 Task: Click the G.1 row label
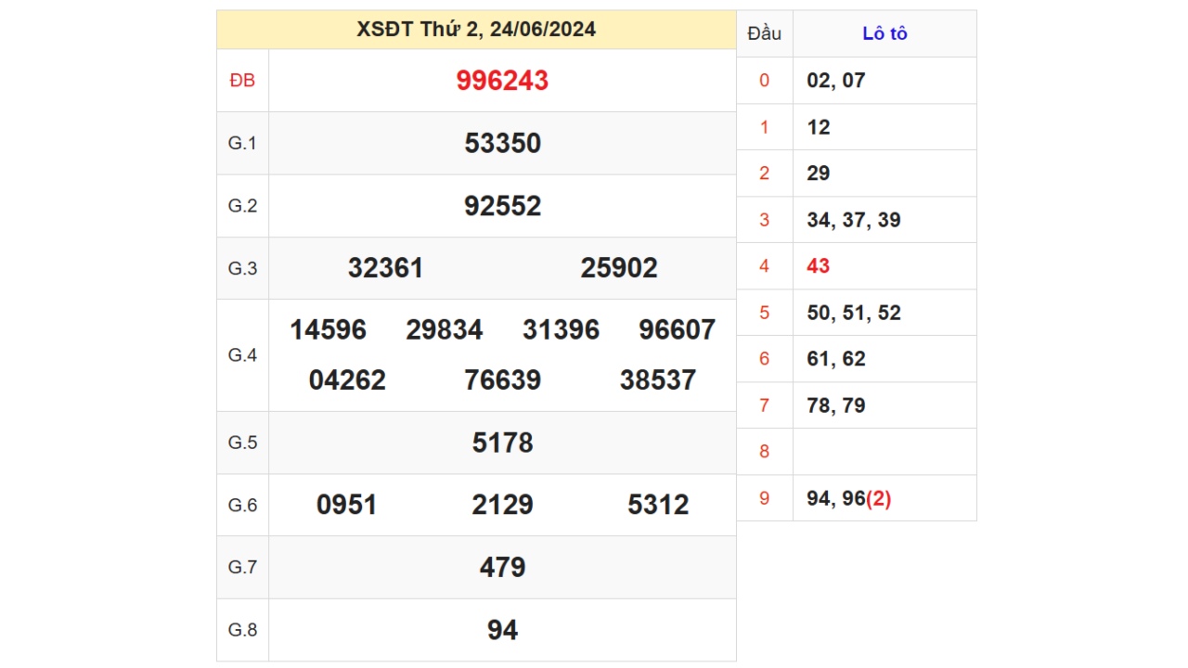pyautogui.click(x=242, y=143)
